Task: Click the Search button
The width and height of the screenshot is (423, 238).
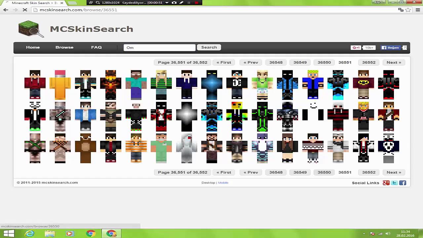Action: pyautogui.click(x=209, y=47)
